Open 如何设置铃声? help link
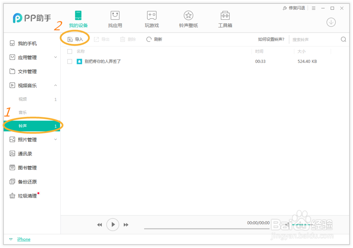The width and height of the screenshot is (353, 248). [x=271, y=39]
